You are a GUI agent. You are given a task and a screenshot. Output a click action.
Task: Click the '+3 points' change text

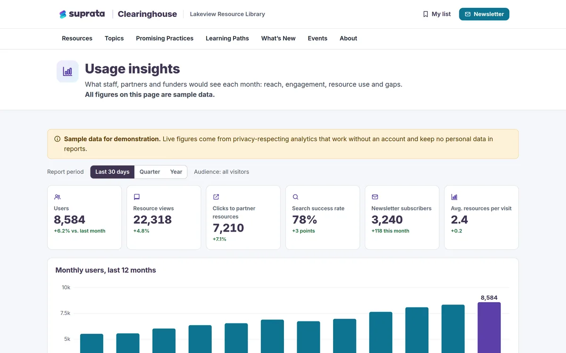[303, 231]
